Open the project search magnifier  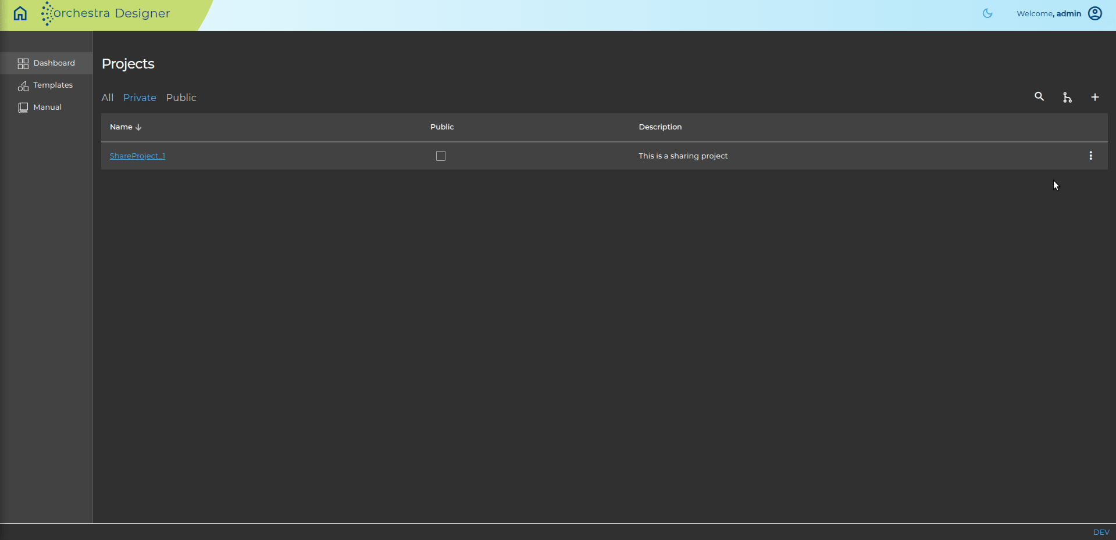pyautogui.click(x=1039, y=97)
